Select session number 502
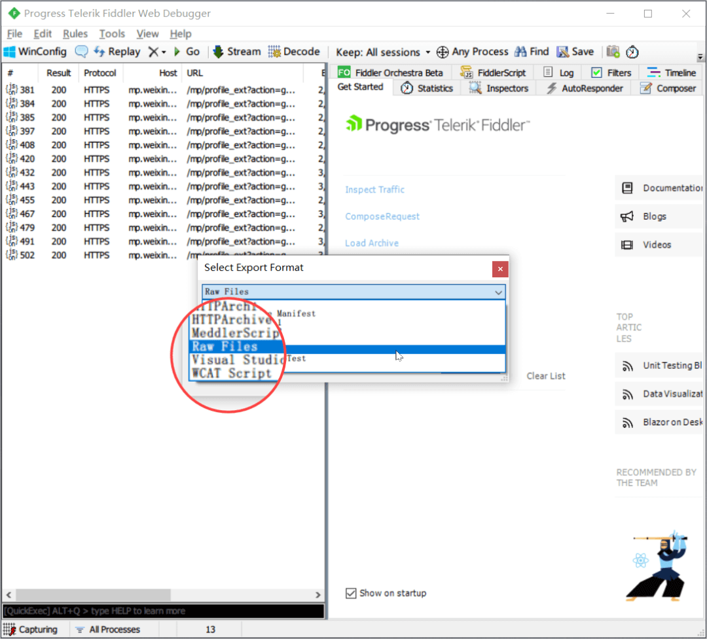The height and width of the screenshot is (639, 707). (163, 255)
